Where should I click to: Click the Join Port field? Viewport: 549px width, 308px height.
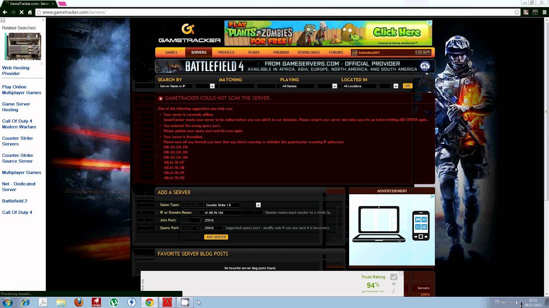[214, 220]
